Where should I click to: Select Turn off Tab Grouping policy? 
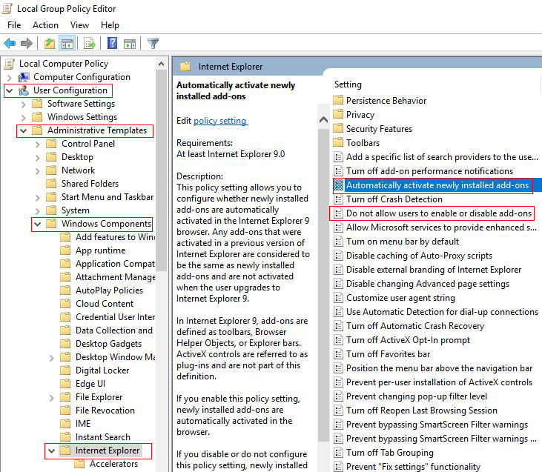(x=389, y=453)
